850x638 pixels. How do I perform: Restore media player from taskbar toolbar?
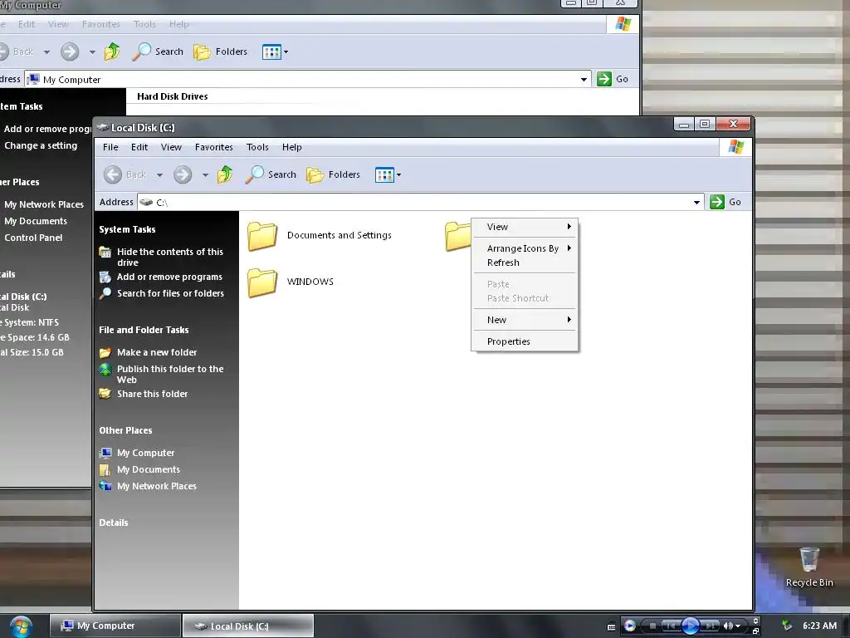755,631
